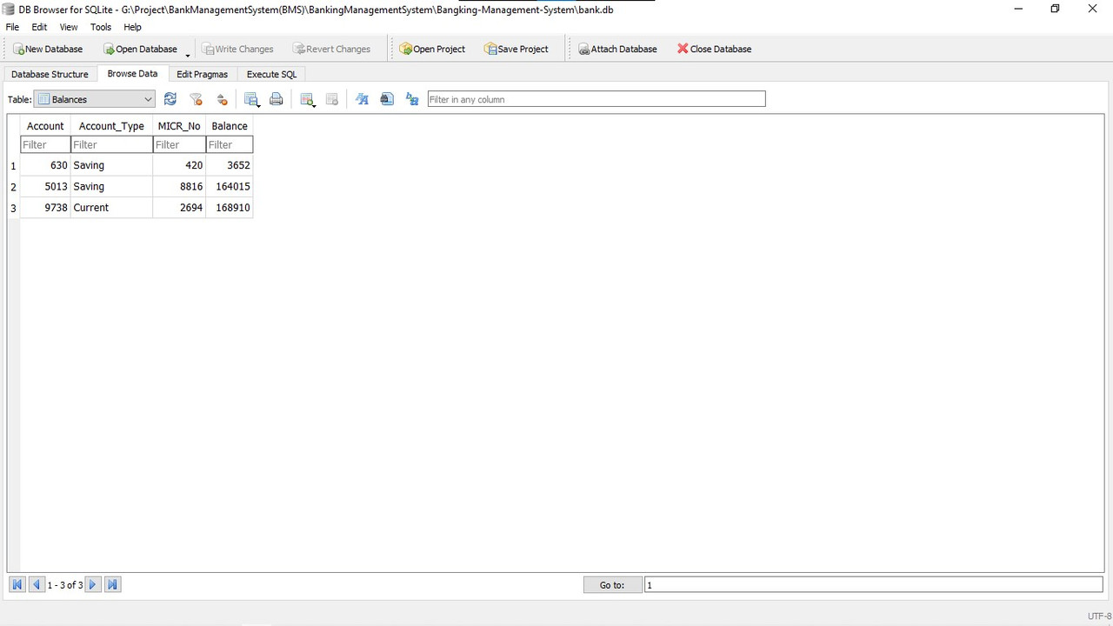The height and width of the screenshot is (626, 1113).
Task: Click the Go to record number field
Action: tap(873, 585)
